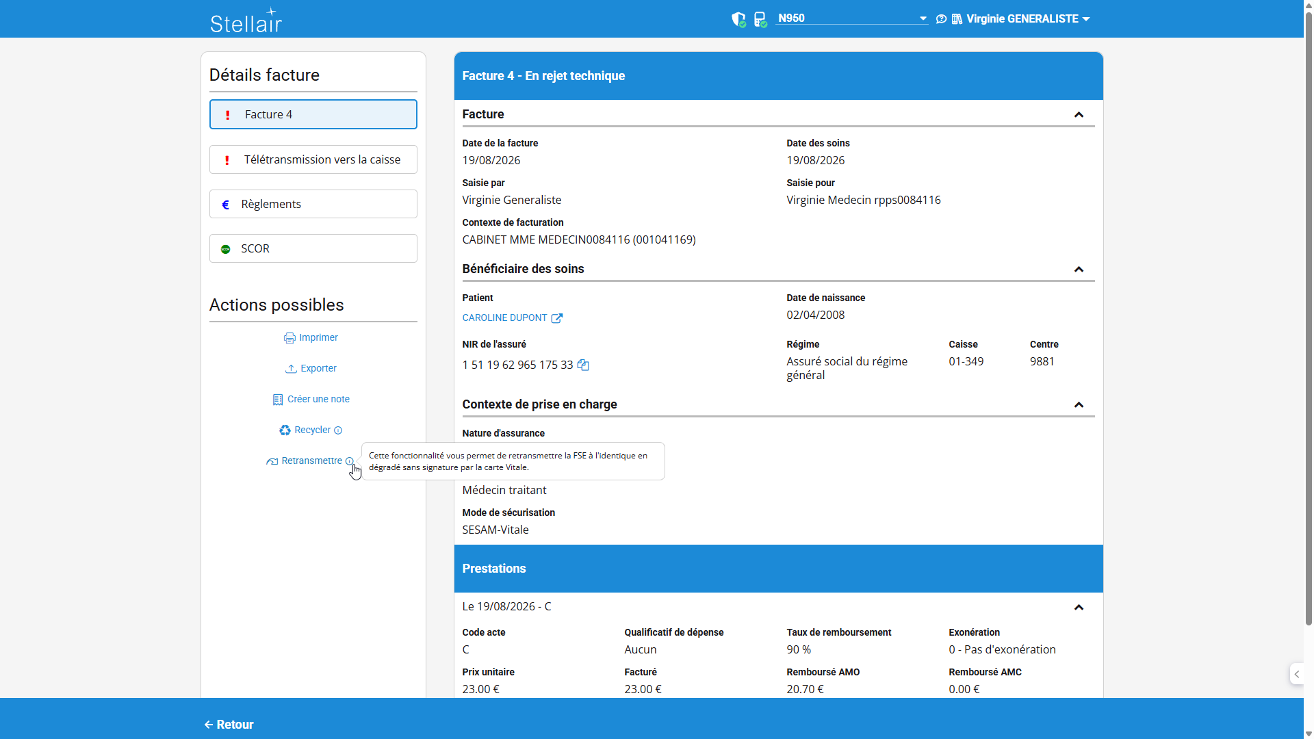Click the Retour button
The height and width of the screenshot is (739, 1314).
[x=229, y=725]
